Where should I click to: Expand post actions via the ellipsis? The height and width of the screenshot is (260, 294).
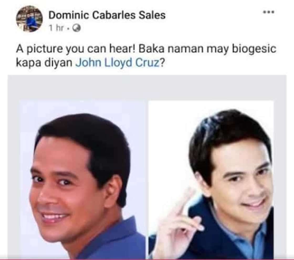tap(269, 12)
